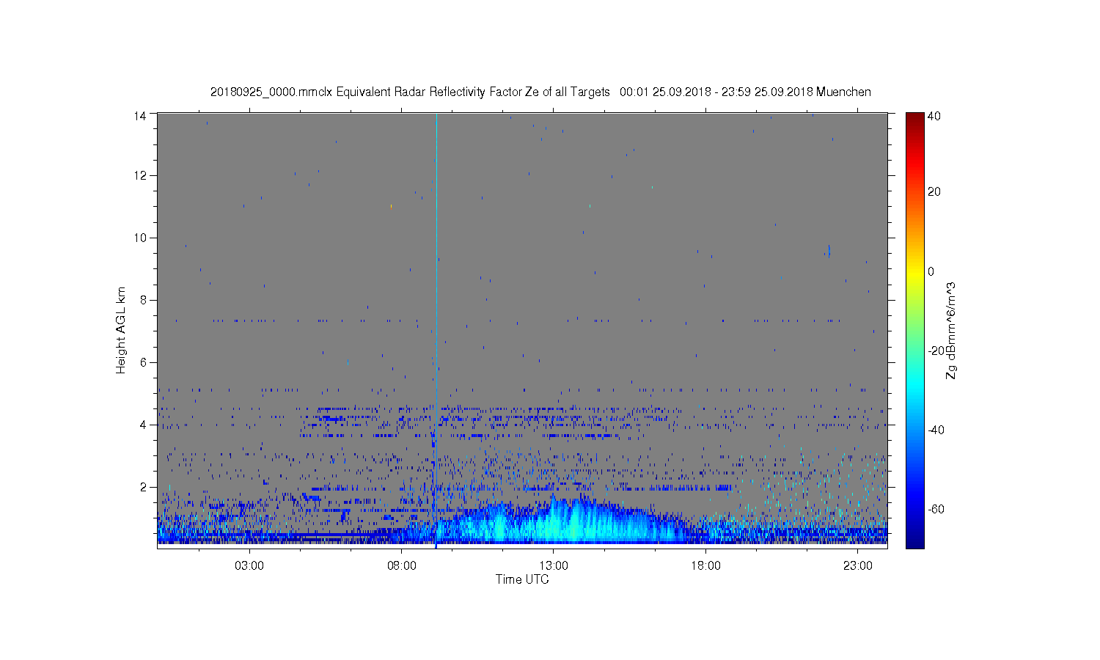Click the height axis label 14
Viewport: 1100px width, 660px height.
coord(140,115)
